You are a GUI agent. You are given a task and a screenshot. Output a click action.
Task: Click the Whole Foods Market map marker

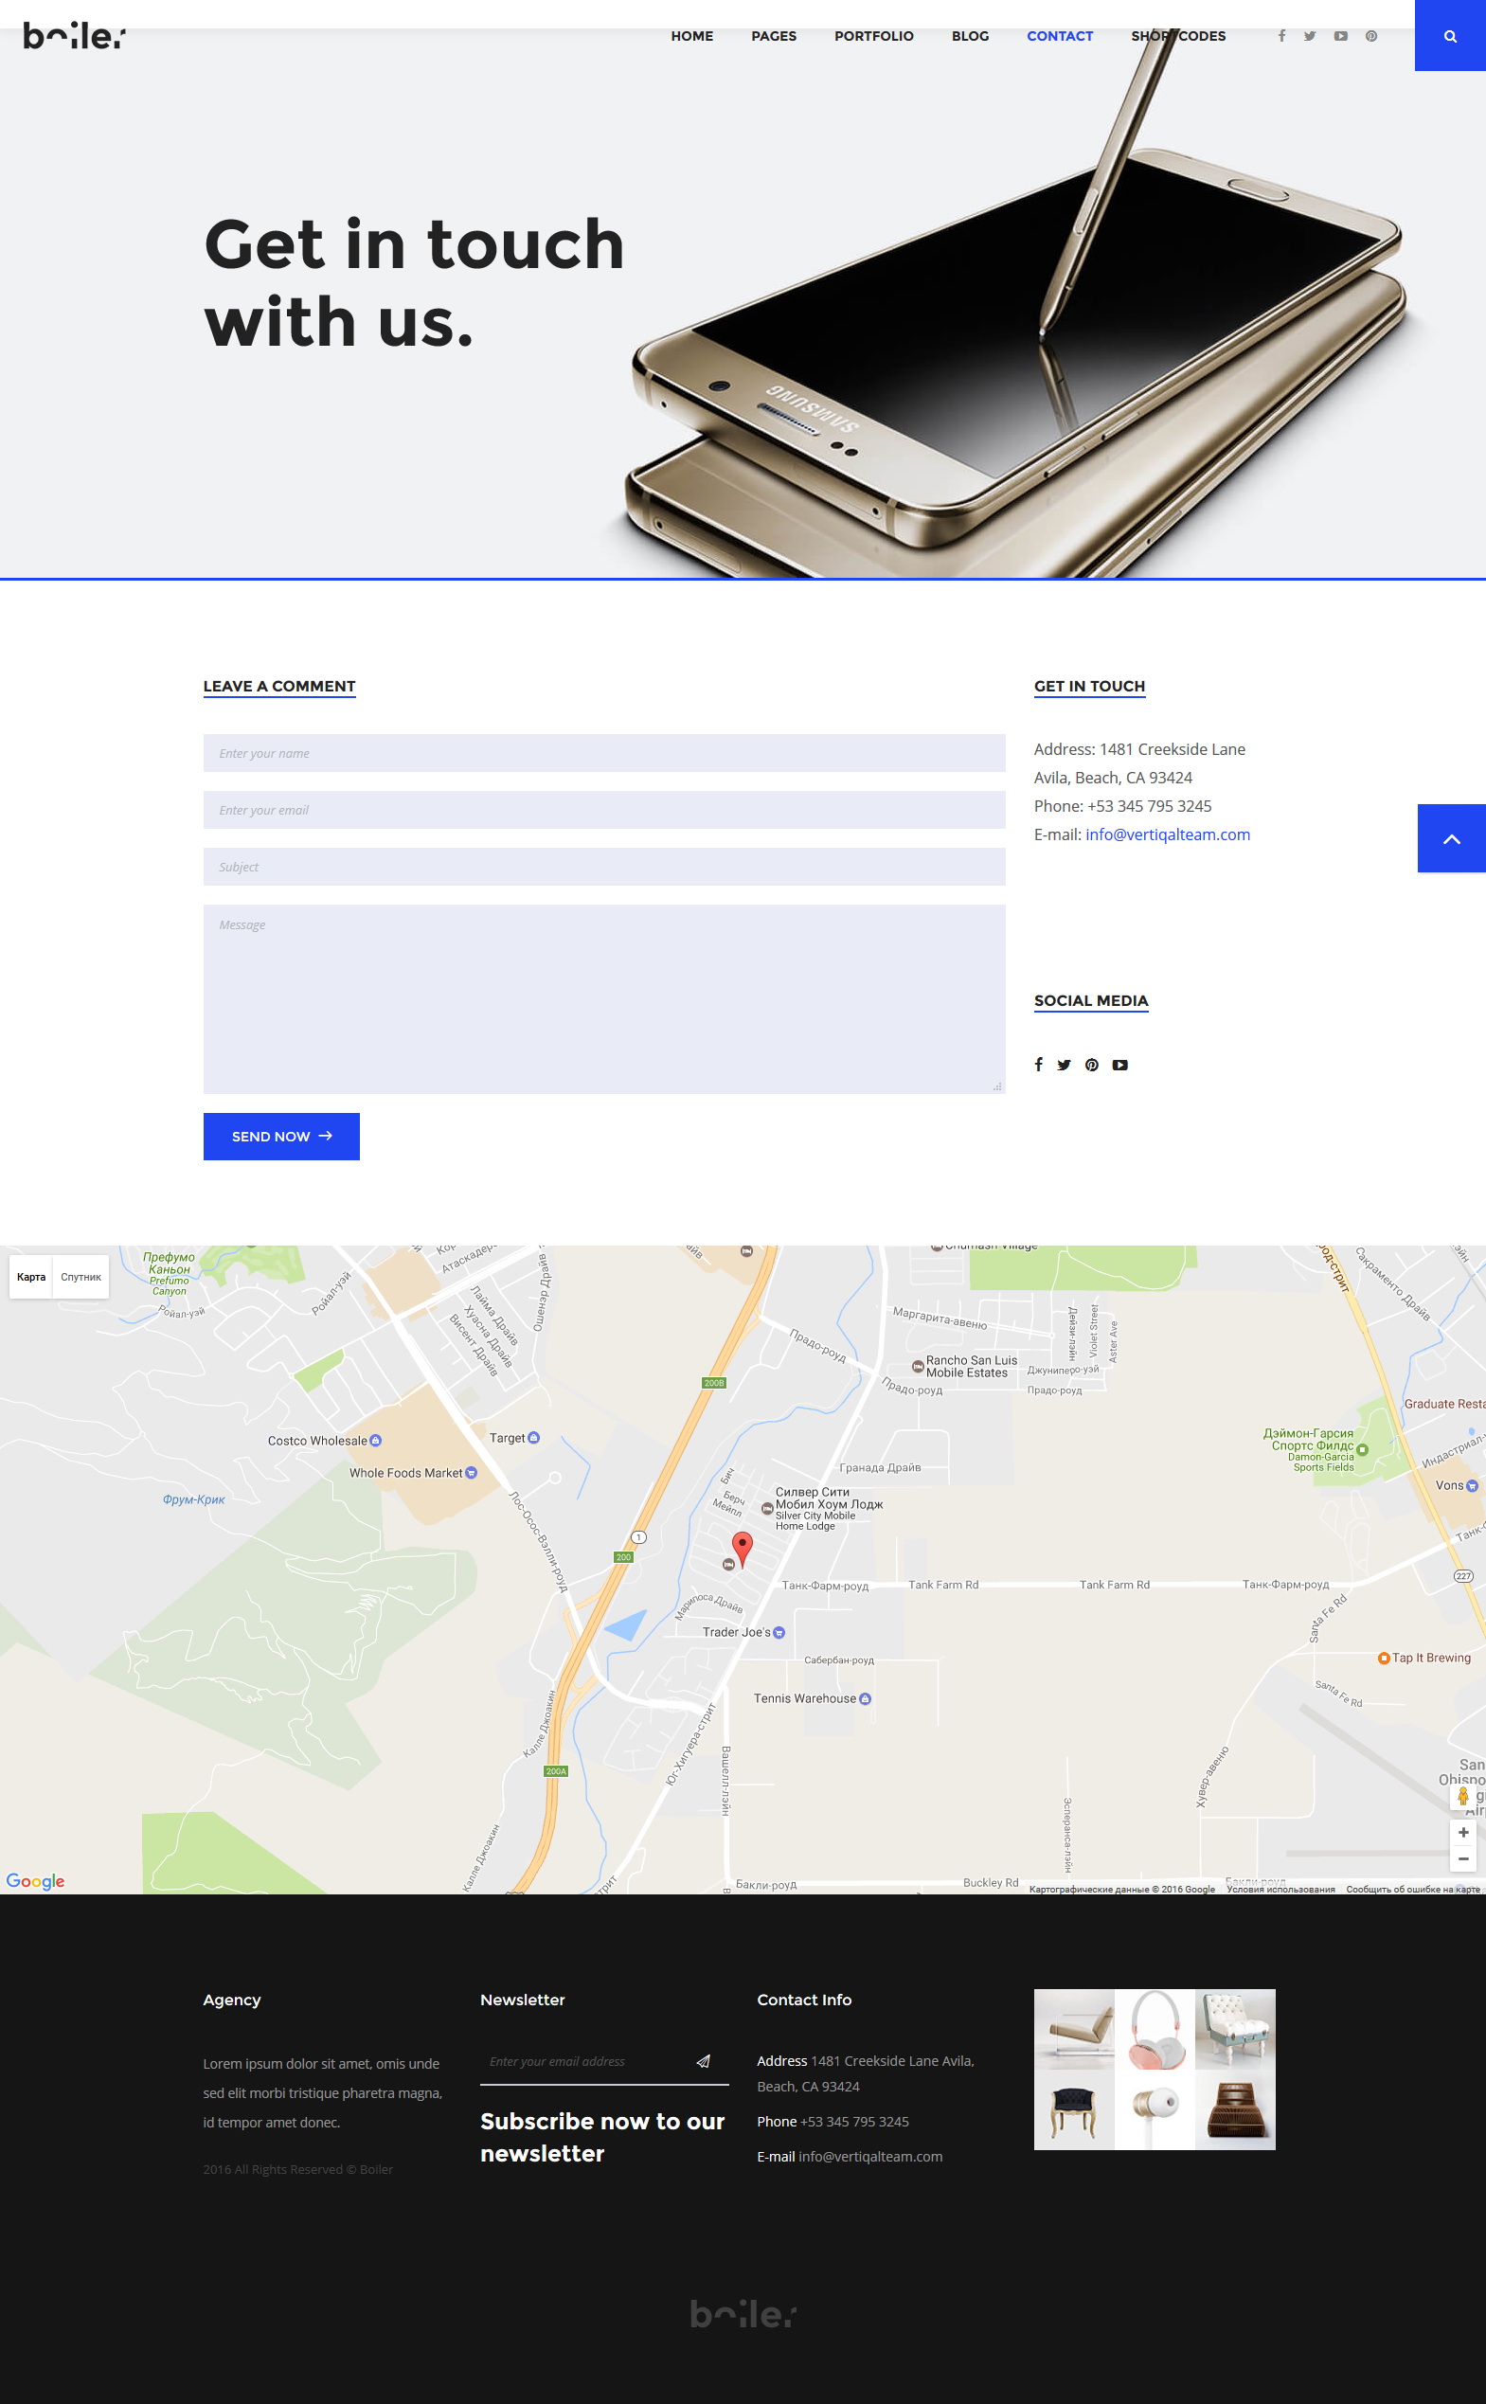471,1472
